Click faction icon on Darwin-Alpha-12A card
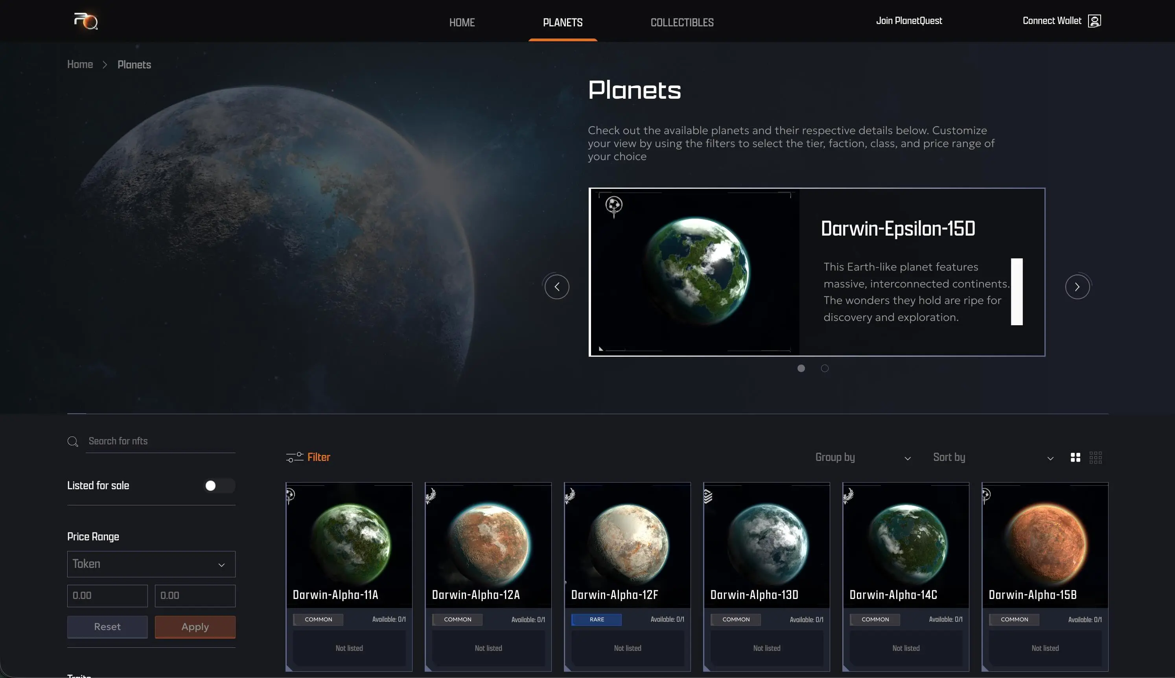The image size is (1175, 678). (431, 496)
